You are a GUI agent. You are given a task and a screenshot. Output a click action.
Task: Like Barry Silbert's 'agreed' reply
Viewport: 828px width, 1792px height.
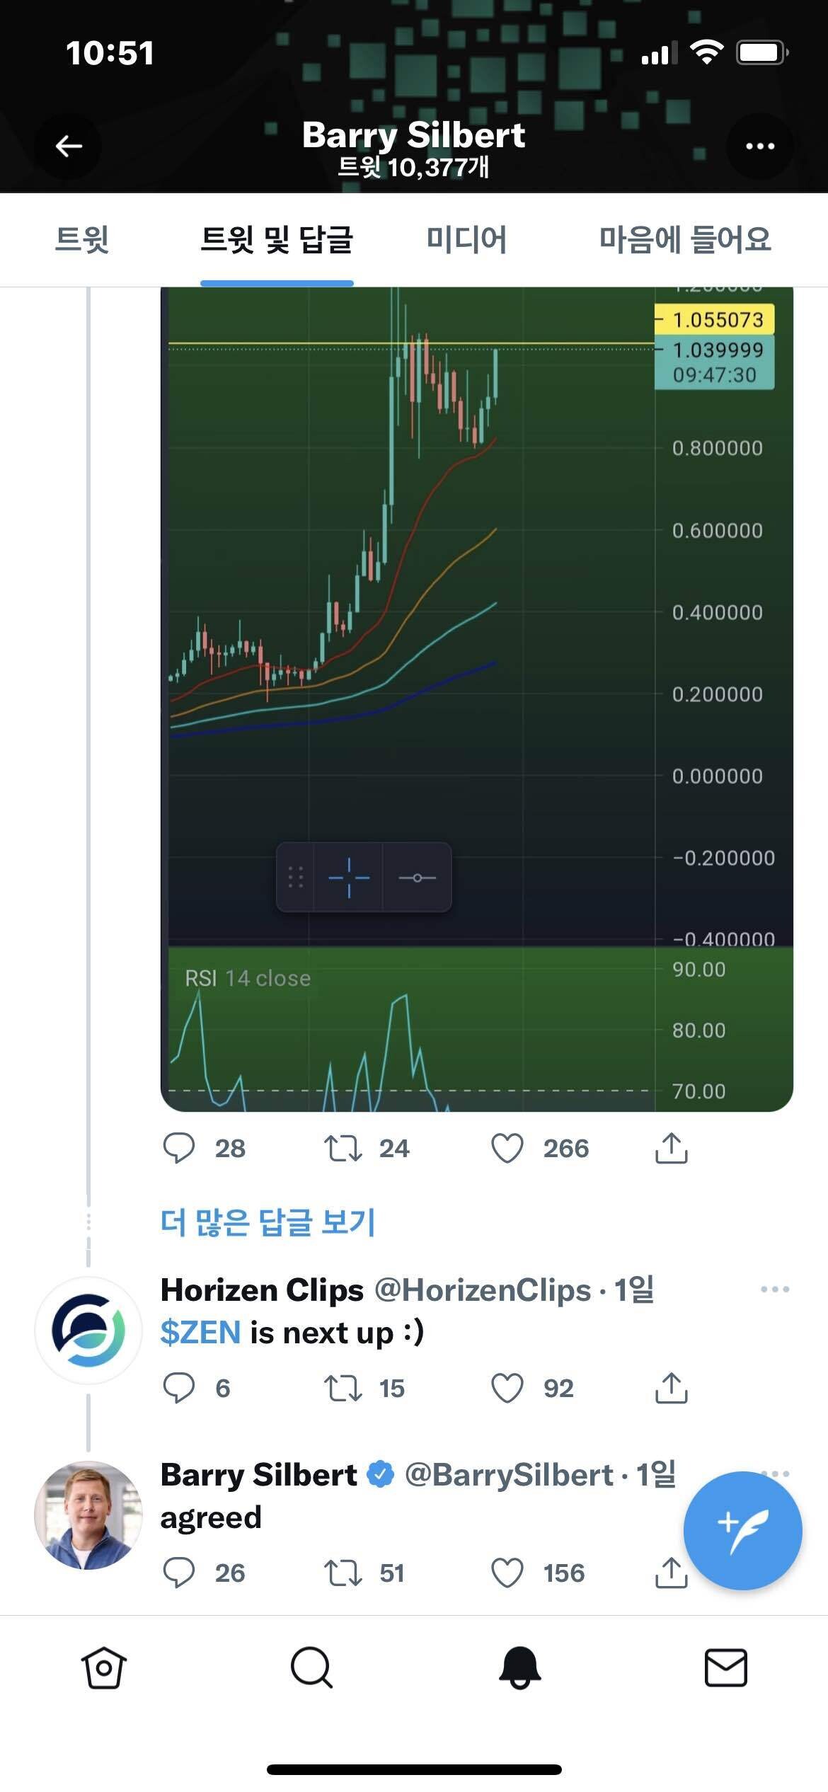tap(507, 1573)
